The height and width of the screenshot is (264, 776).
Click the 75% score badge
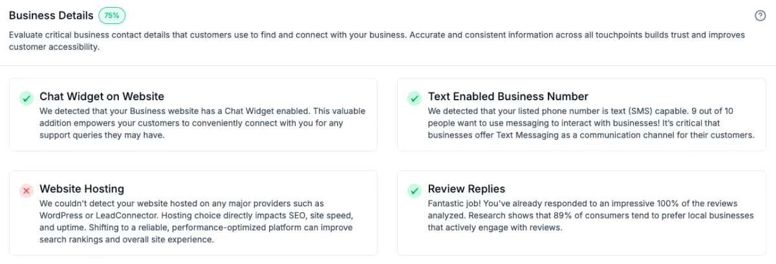click(112, 16)
